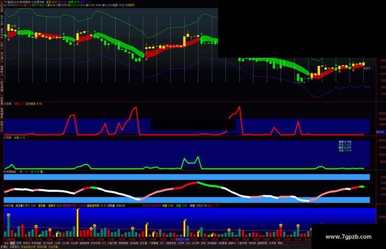
Task: Select the highlighted 模板 tab
Action: (x=13, y=243)
